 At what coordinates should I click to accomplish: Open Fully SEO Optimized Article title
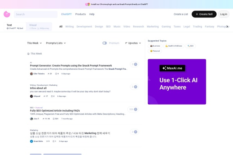pos(55,111)
